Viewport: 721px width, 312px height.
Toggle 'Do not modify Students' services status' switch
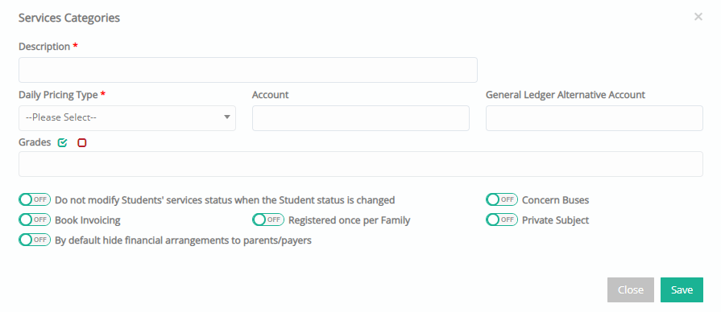[x=35, y=199]
